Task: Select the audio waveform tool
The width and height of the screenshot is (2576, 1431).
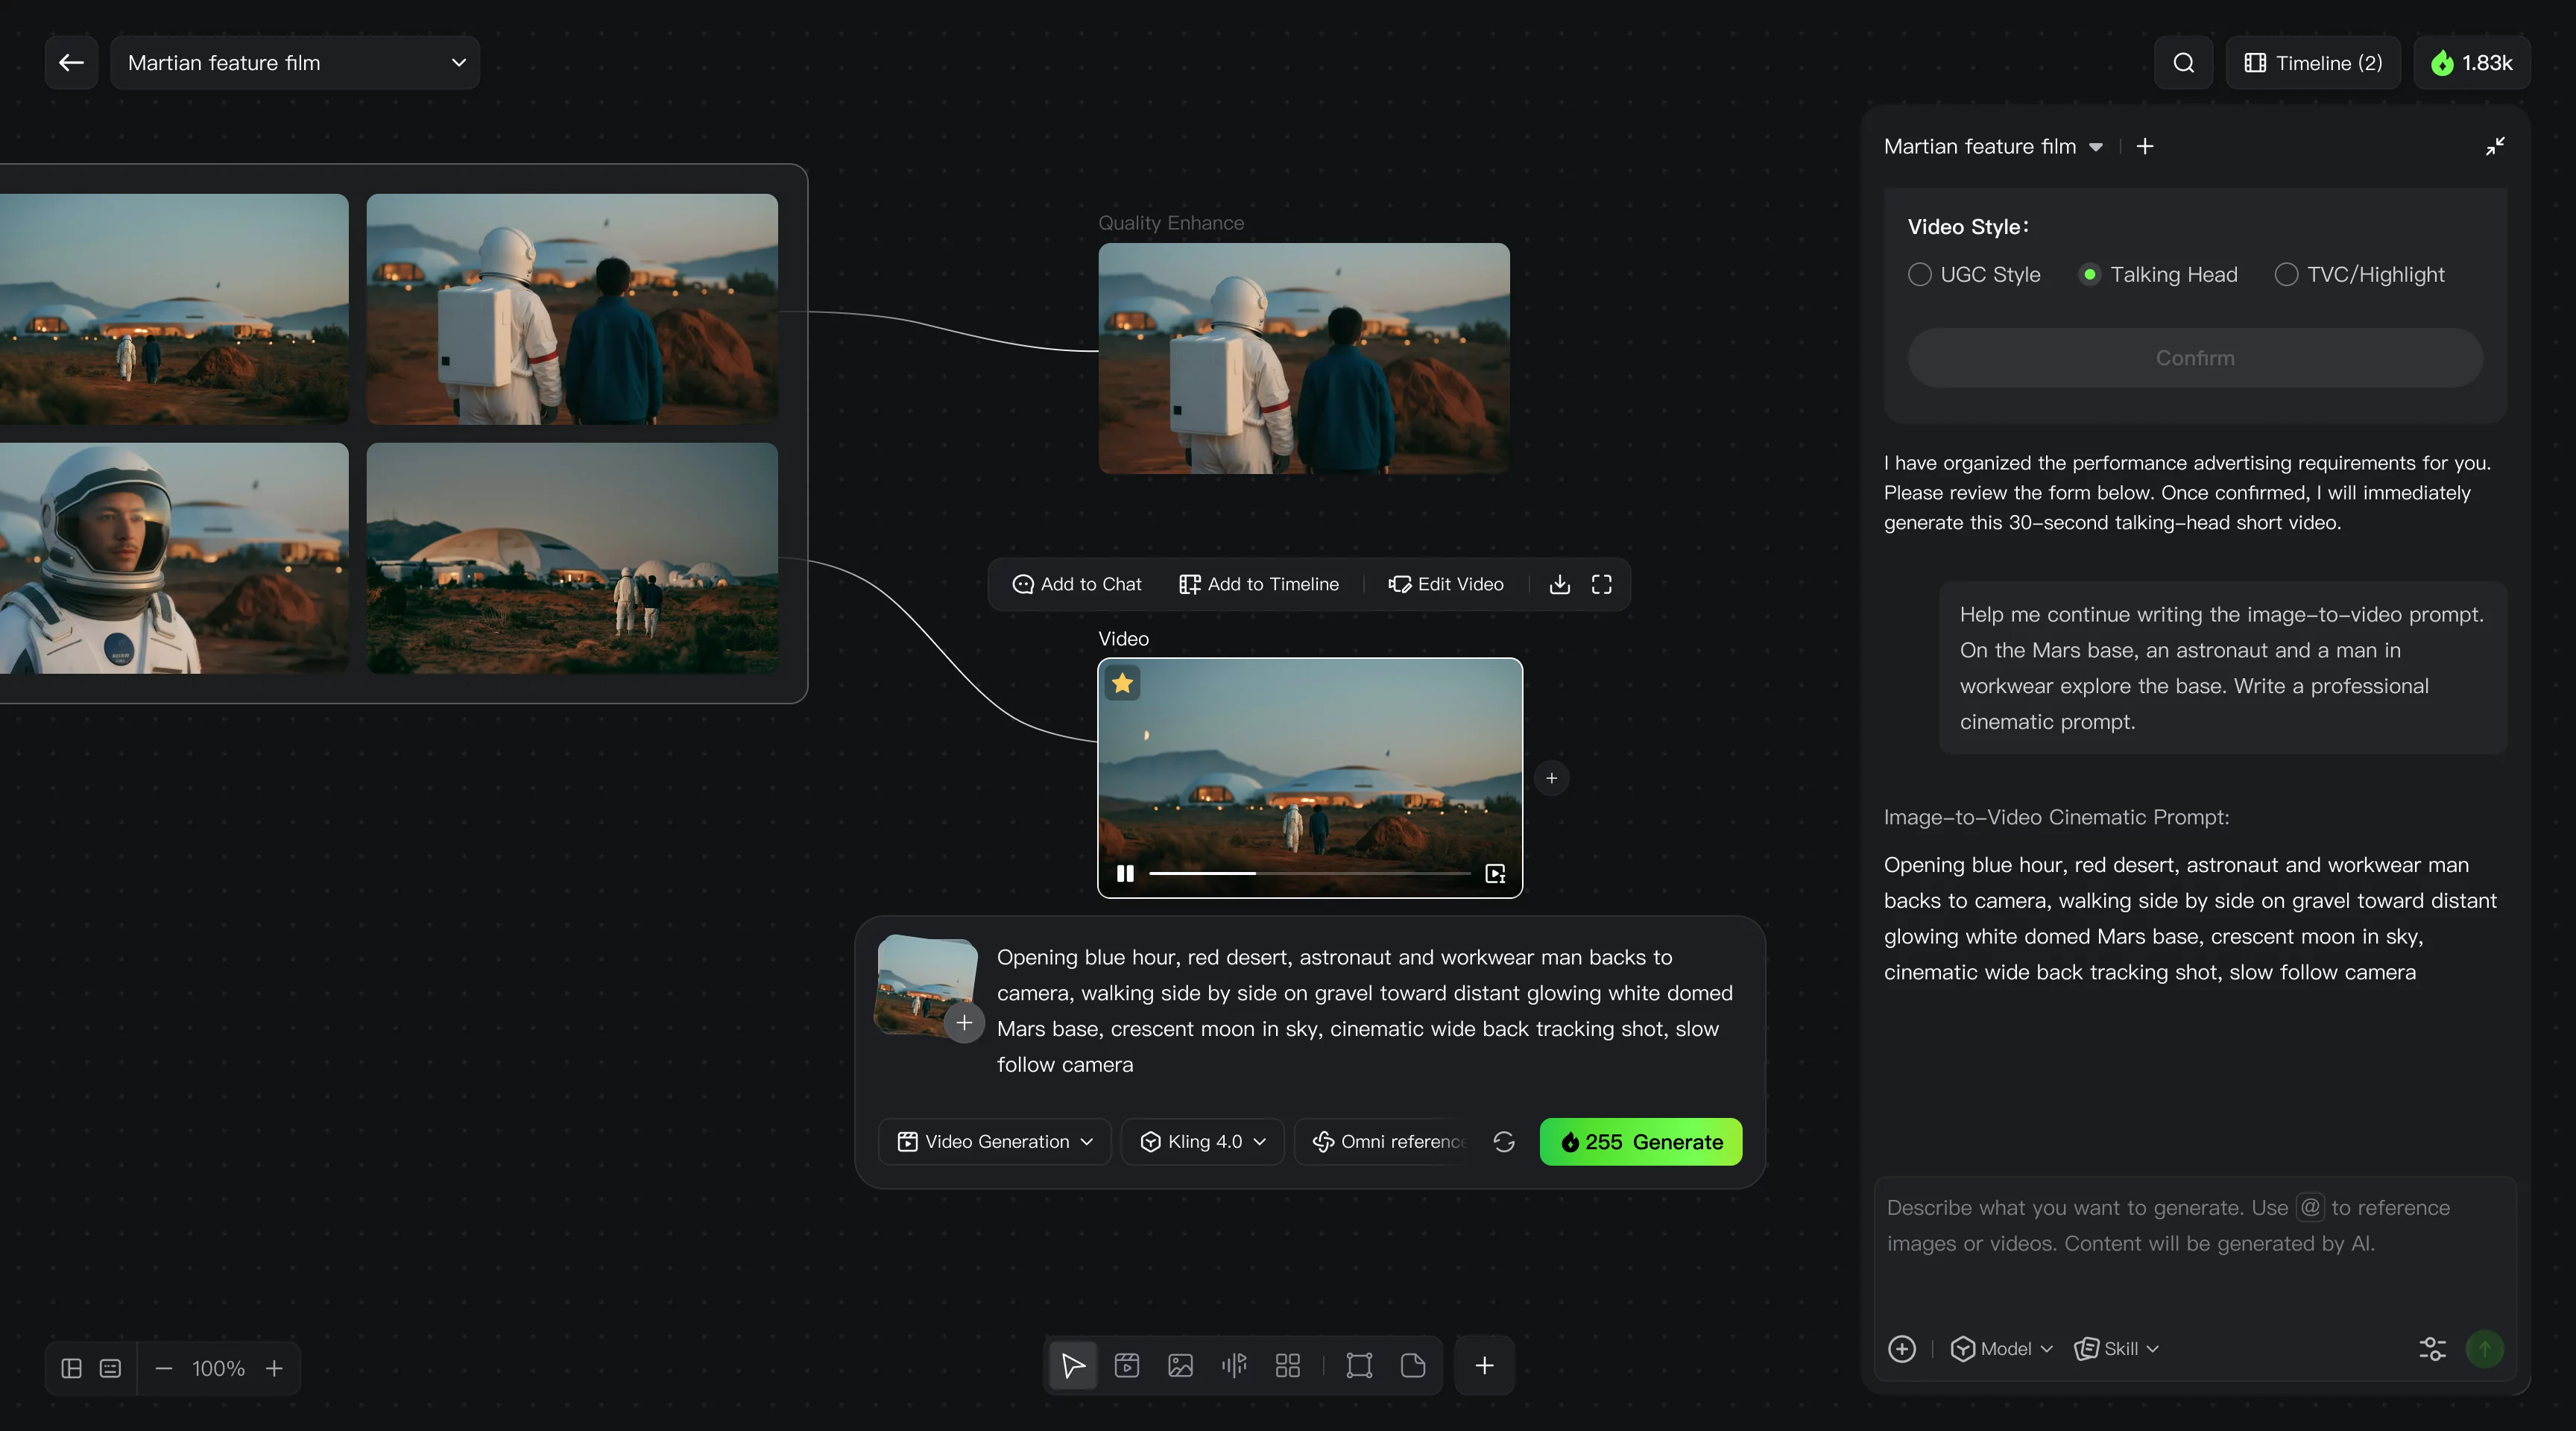Action: point(1234,1365)
